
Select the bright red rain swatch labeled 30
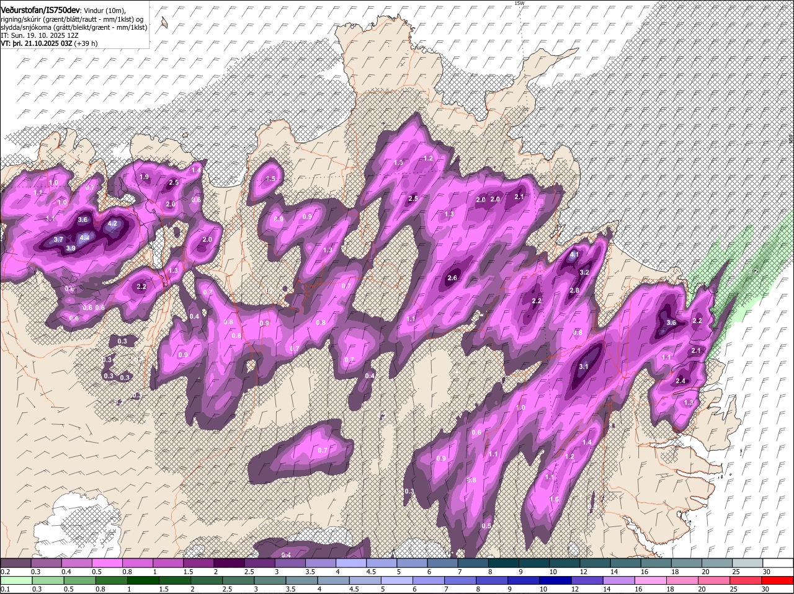tap(778, 580)
